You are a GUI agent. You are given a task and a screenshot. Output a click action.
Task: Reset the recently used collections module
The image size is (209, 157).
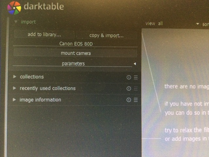[129, 89]
